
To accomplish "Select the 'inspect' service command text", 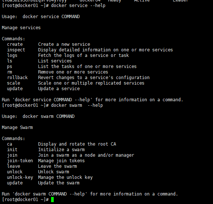I will point(16,50).
